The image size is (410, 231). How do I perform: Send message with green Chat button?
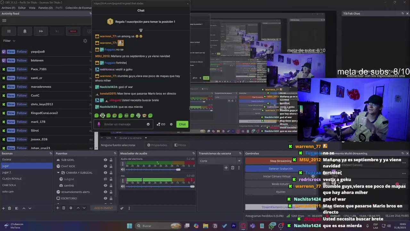click(x=182, y=124)
